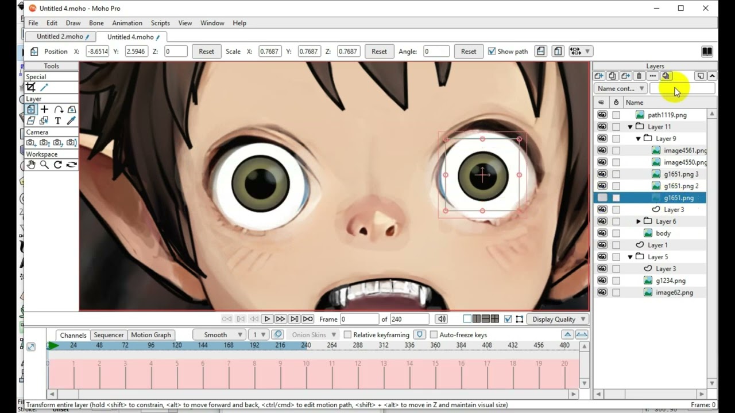Switch to the Sequencer tab
735x413 pixels.
point(109,335)
